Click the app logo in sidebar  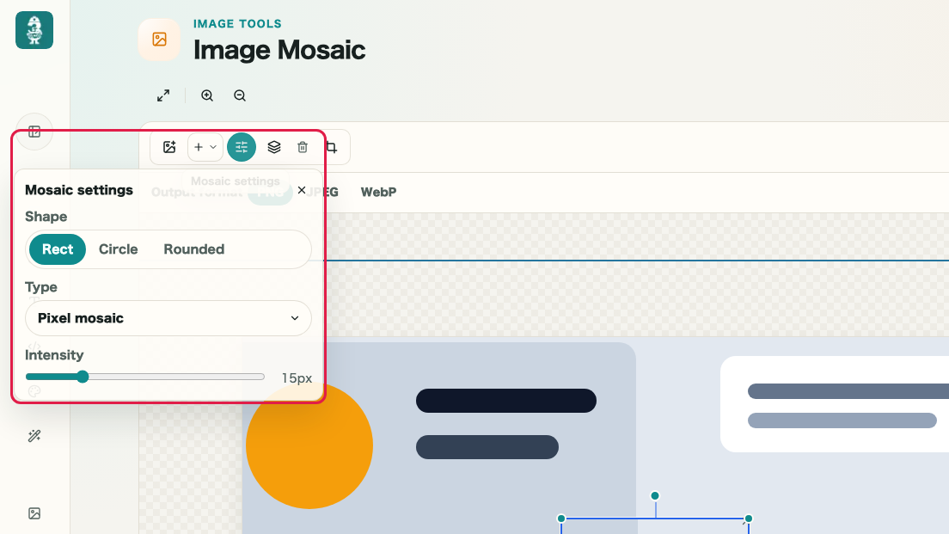pyautogui.click(x=34, y=30)
